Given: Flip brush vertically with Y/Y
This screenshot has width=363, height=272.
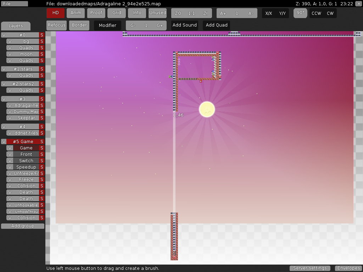Looking at the screenshot, I should point(283,13).
